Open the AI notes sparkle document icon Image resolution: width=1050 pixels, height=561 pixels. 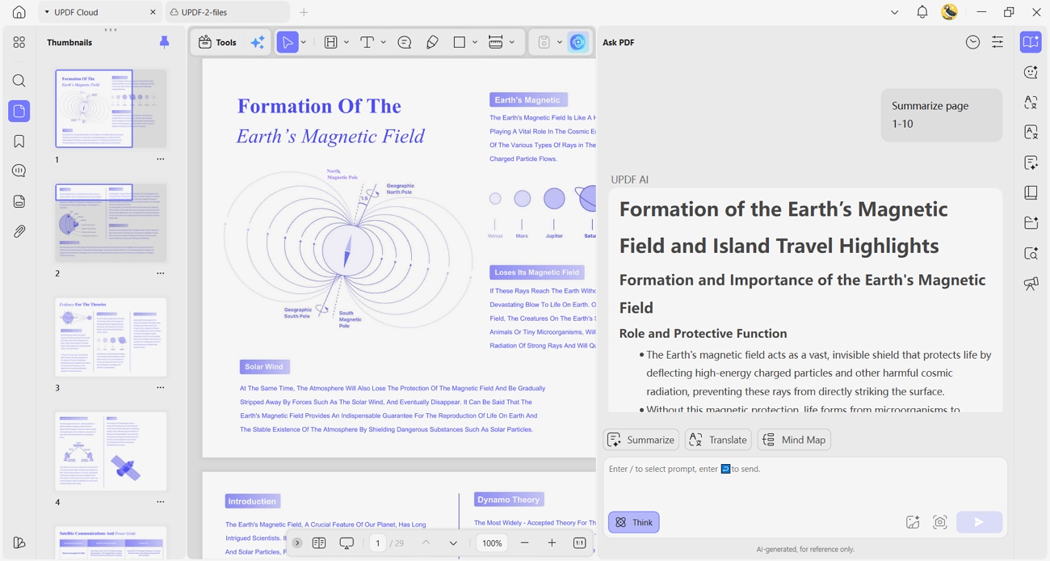(x=1031, y=162)
